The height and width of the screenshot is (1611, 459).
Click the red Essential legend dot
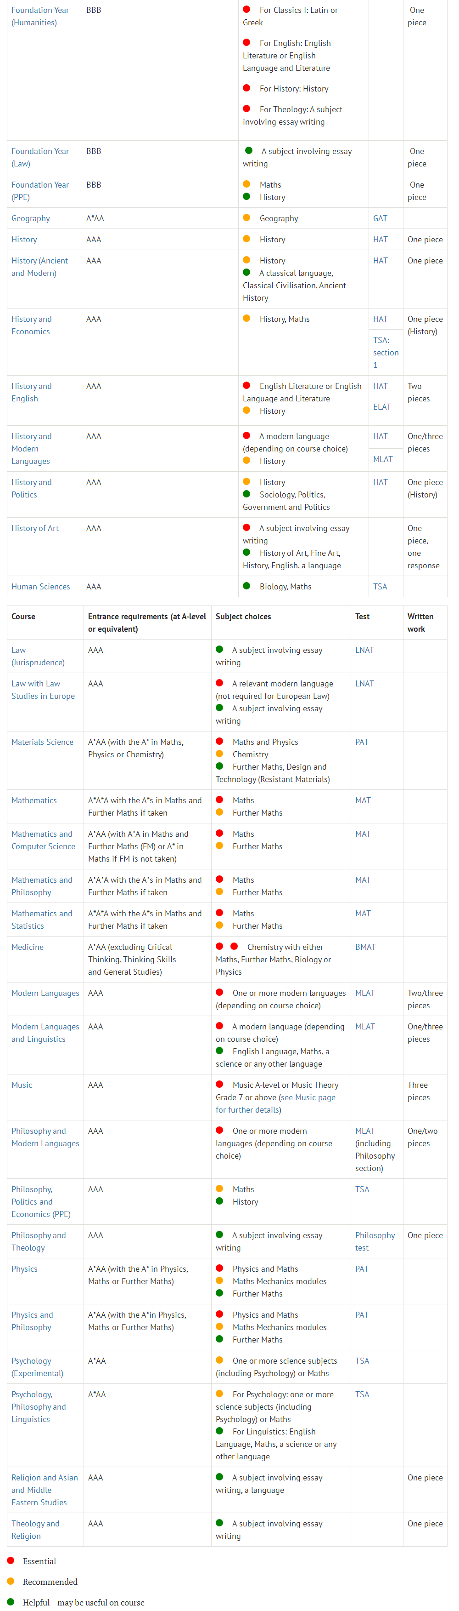11,1560
